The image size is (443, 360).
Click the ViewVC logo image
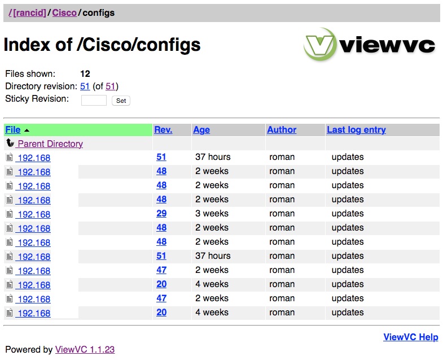pos(370,45)
